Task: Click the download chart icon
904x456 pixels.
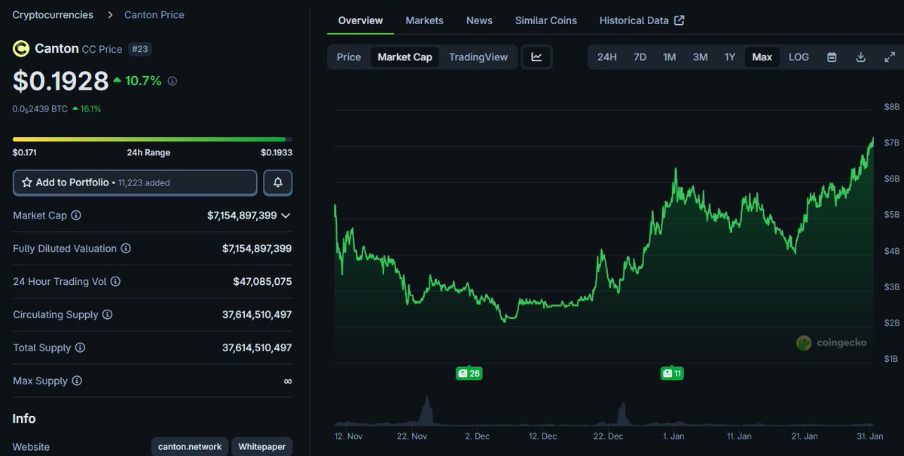Action: 860,57
